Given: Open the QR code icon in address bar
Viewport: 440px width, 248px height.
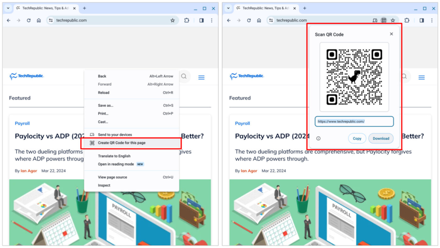Looking at the screenshot, I should (x=384, y=20).
